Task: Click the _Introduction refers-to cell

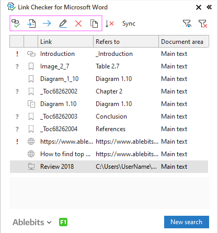Action: [114, 54]
